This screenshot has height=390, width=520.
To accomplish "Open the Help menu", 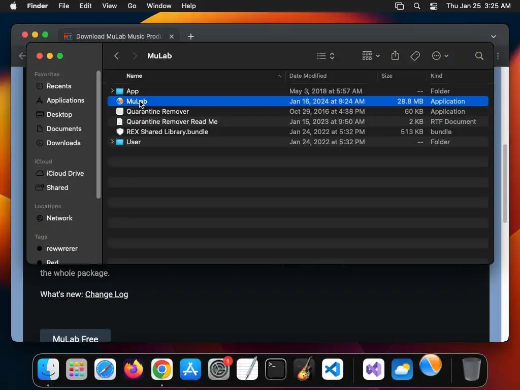I will [x=189, y=6].
